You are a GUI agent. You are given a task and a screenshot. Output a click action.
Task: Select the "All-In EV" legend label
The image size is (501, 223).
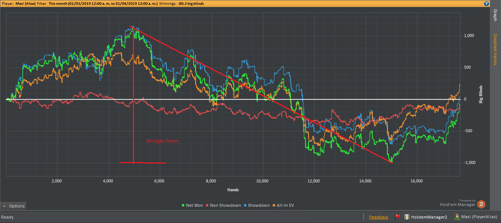[x=285, y=205]
